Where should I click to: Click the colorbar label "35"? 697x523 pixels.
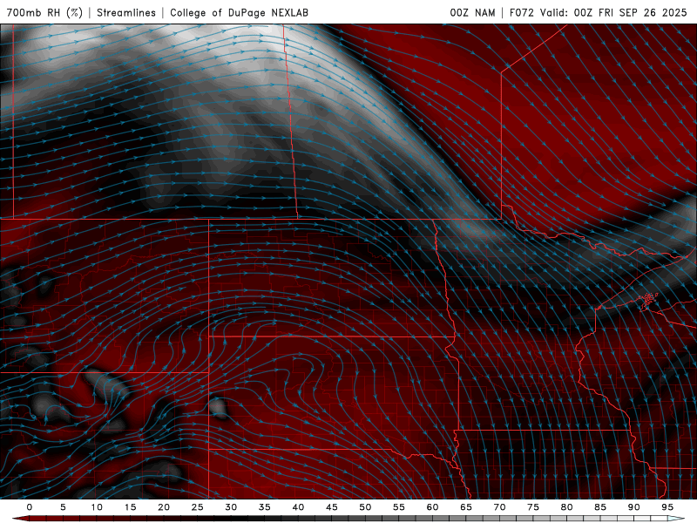[265, 507]
